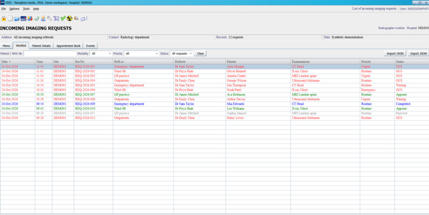Click the patient person toolbar icon
The height and width of the screenshot is (215, 429).
(43, 19)
